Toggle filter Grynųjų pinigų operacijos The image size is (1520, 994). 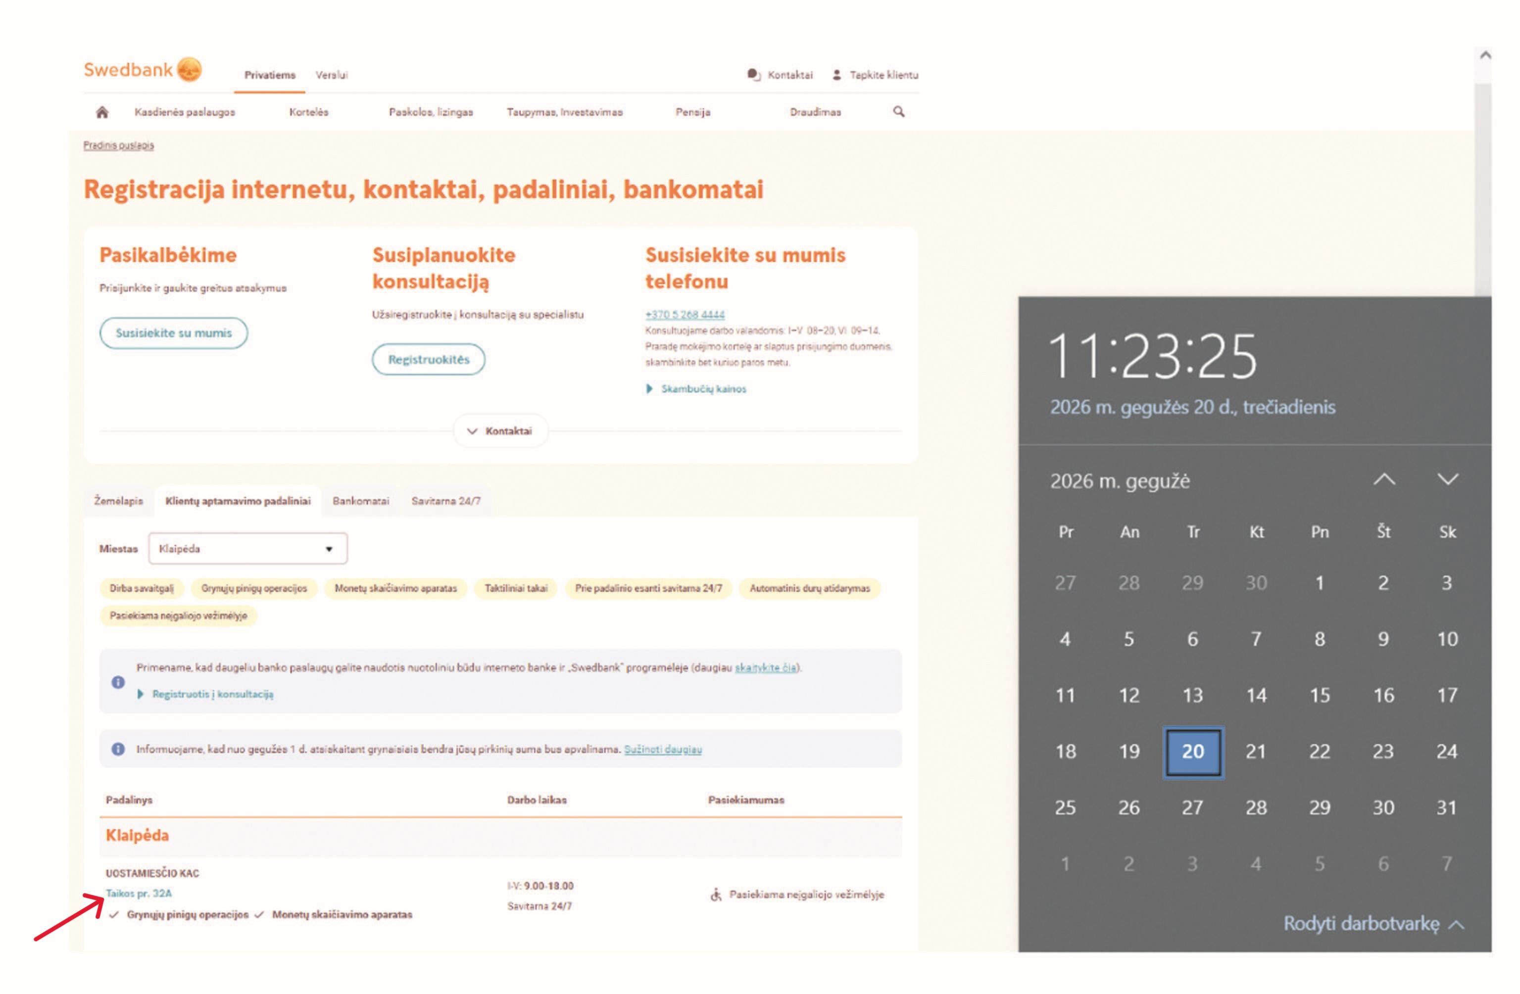click(x=254, y=588)
